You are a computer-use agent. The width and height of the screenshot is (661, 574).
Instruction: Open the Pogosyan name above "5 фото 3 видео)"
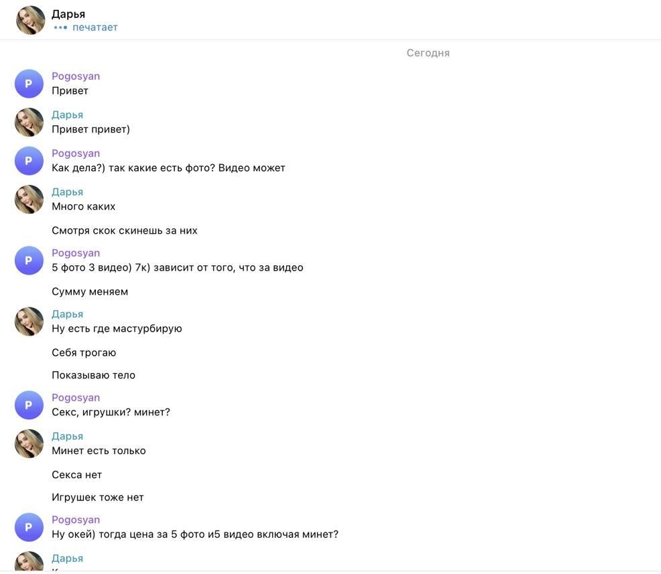click(76, 253)
